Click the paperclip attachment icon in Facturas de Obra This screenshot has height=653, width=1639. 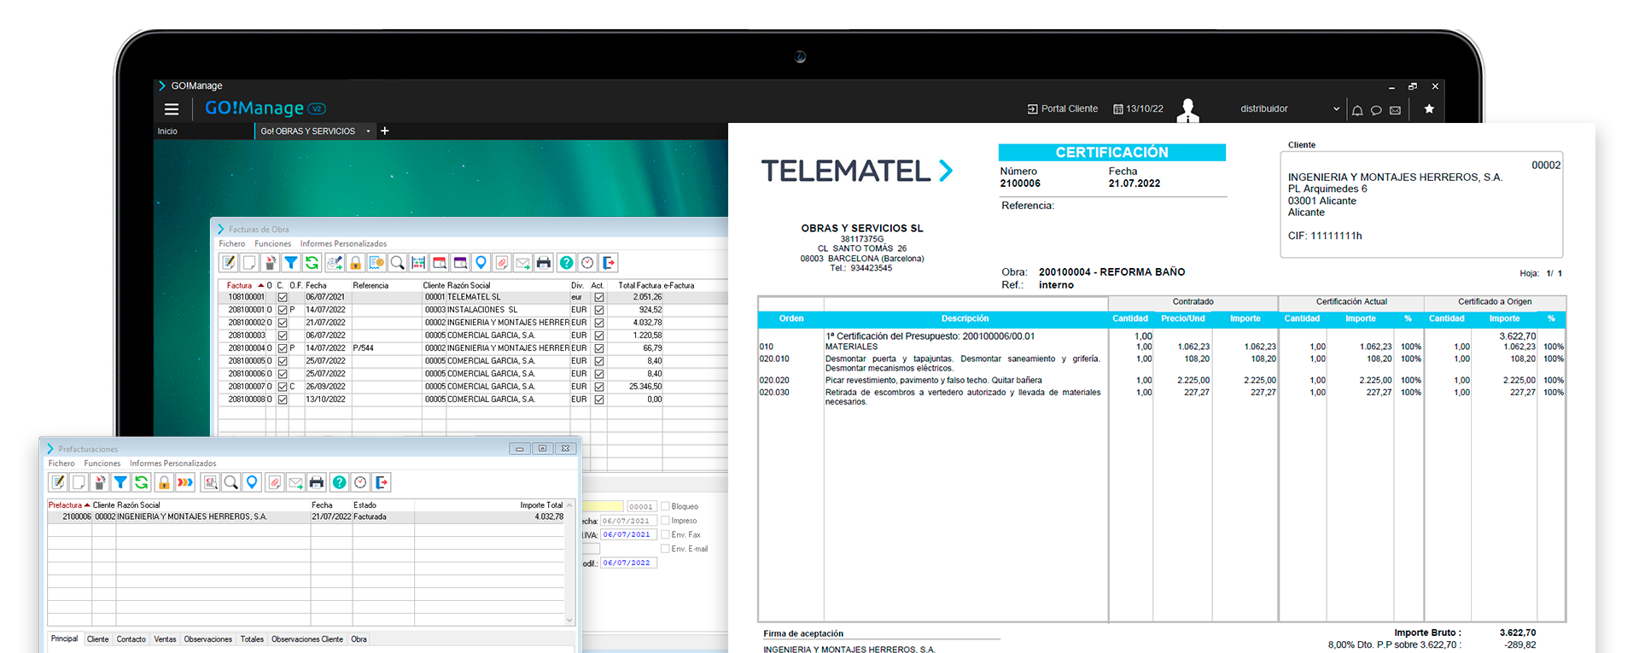pyautogui.click(x=502, y=263)
